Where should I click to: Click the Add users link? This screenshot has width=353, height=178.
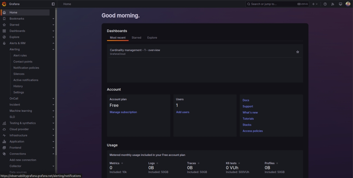182,112
